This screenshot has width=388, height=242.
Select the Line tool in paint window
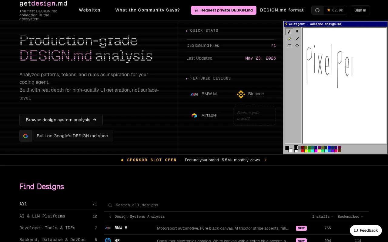[297, 39]
